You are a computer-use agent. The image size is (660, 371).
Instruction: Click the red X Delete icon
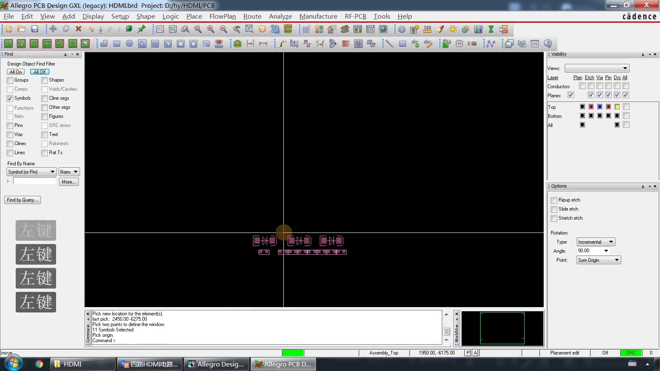tap(78, 29)
